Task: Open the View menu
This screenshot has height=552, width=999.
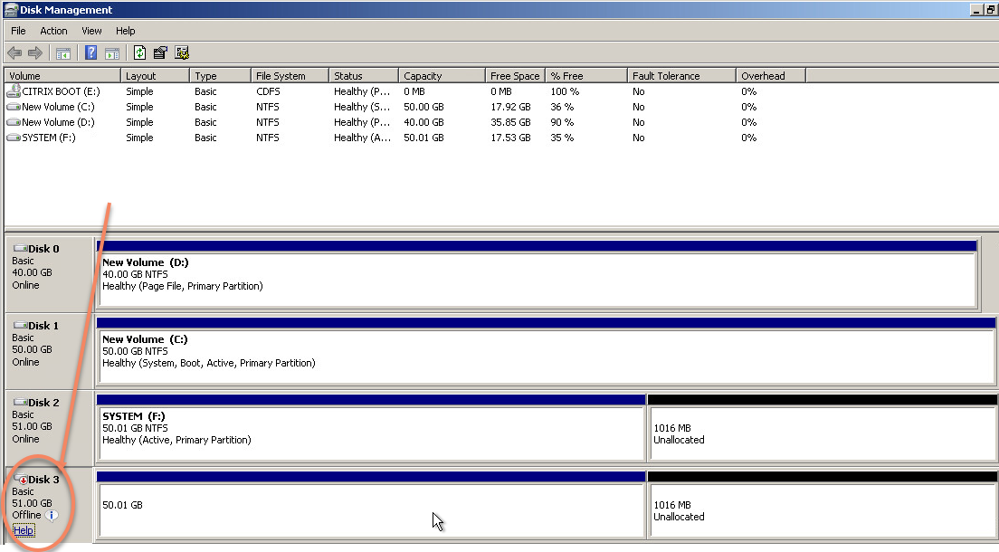Action: pyautogui.click(x=91, y=31)
